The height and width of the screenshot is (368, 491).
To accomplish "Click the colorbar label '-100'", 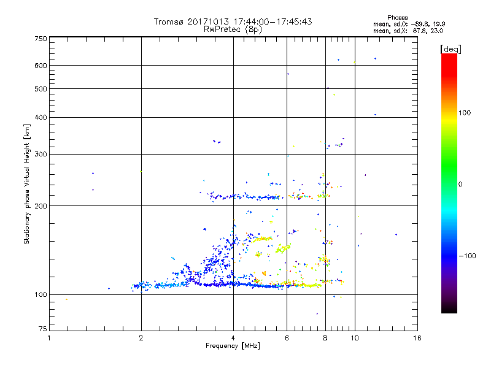I will 468,256.
